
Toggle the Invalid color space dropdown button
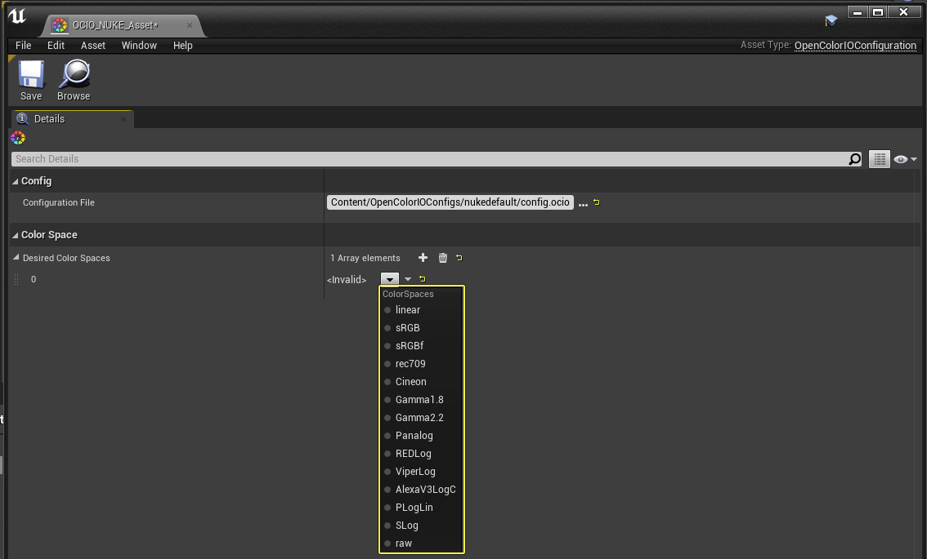pyautogui.click(x=390, y=279)
